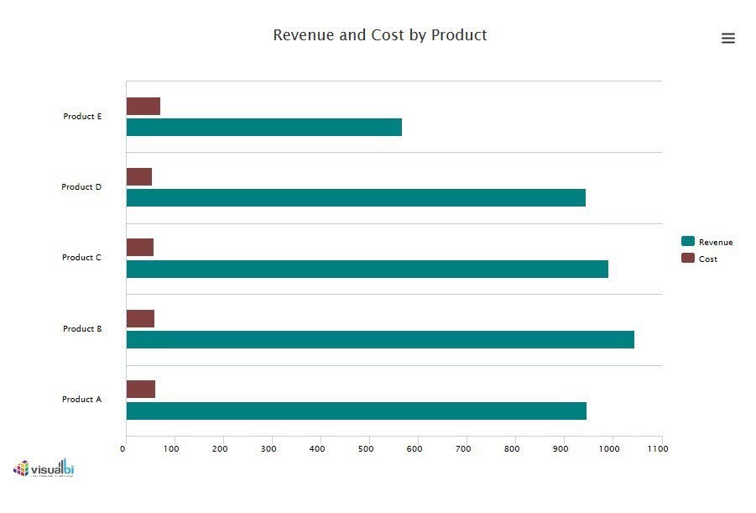Open the chart hamburger context menu
The image size is (756, 513).
[x=727, y=39]
